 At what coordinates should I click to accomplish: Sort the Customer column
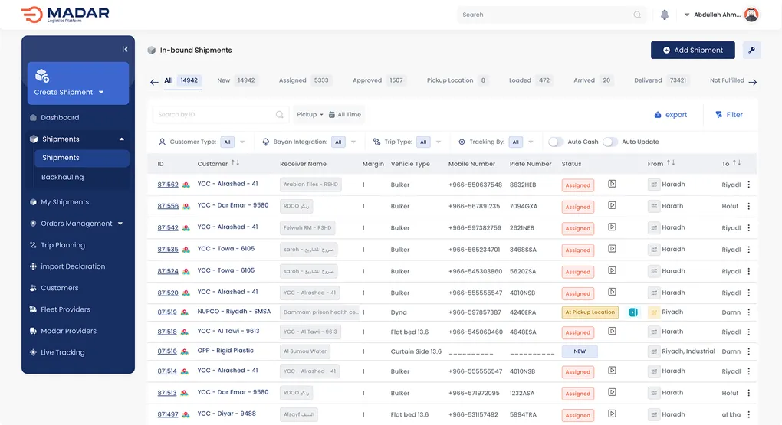tap(235, 163)
